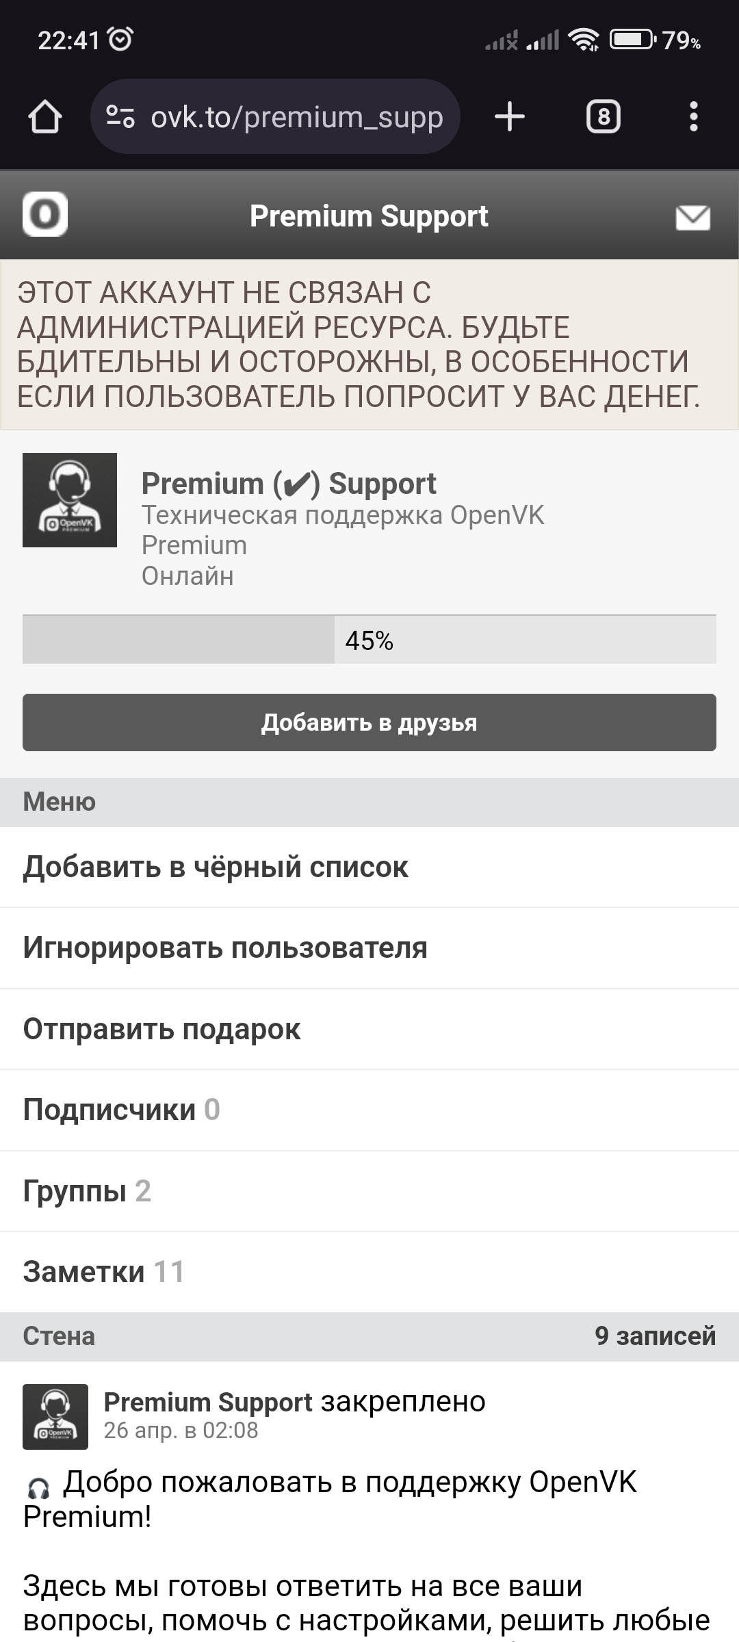Viewport: 739px width, 1642px height.
Task: Open Группы list
Action: [369, 1191]
